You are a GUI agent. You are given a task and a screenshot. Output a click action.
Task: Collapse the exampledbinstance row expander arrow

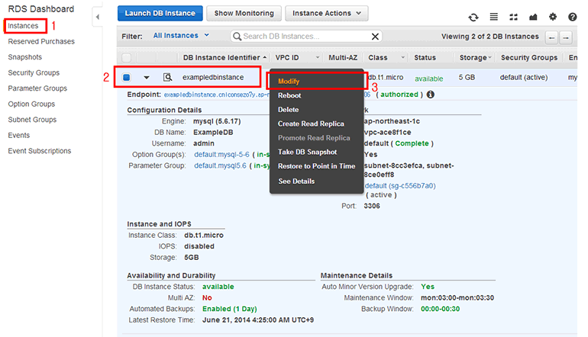click(147, 78)
